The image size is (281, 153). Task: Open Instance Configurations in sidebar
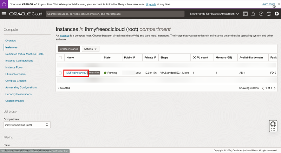(19, 61)
